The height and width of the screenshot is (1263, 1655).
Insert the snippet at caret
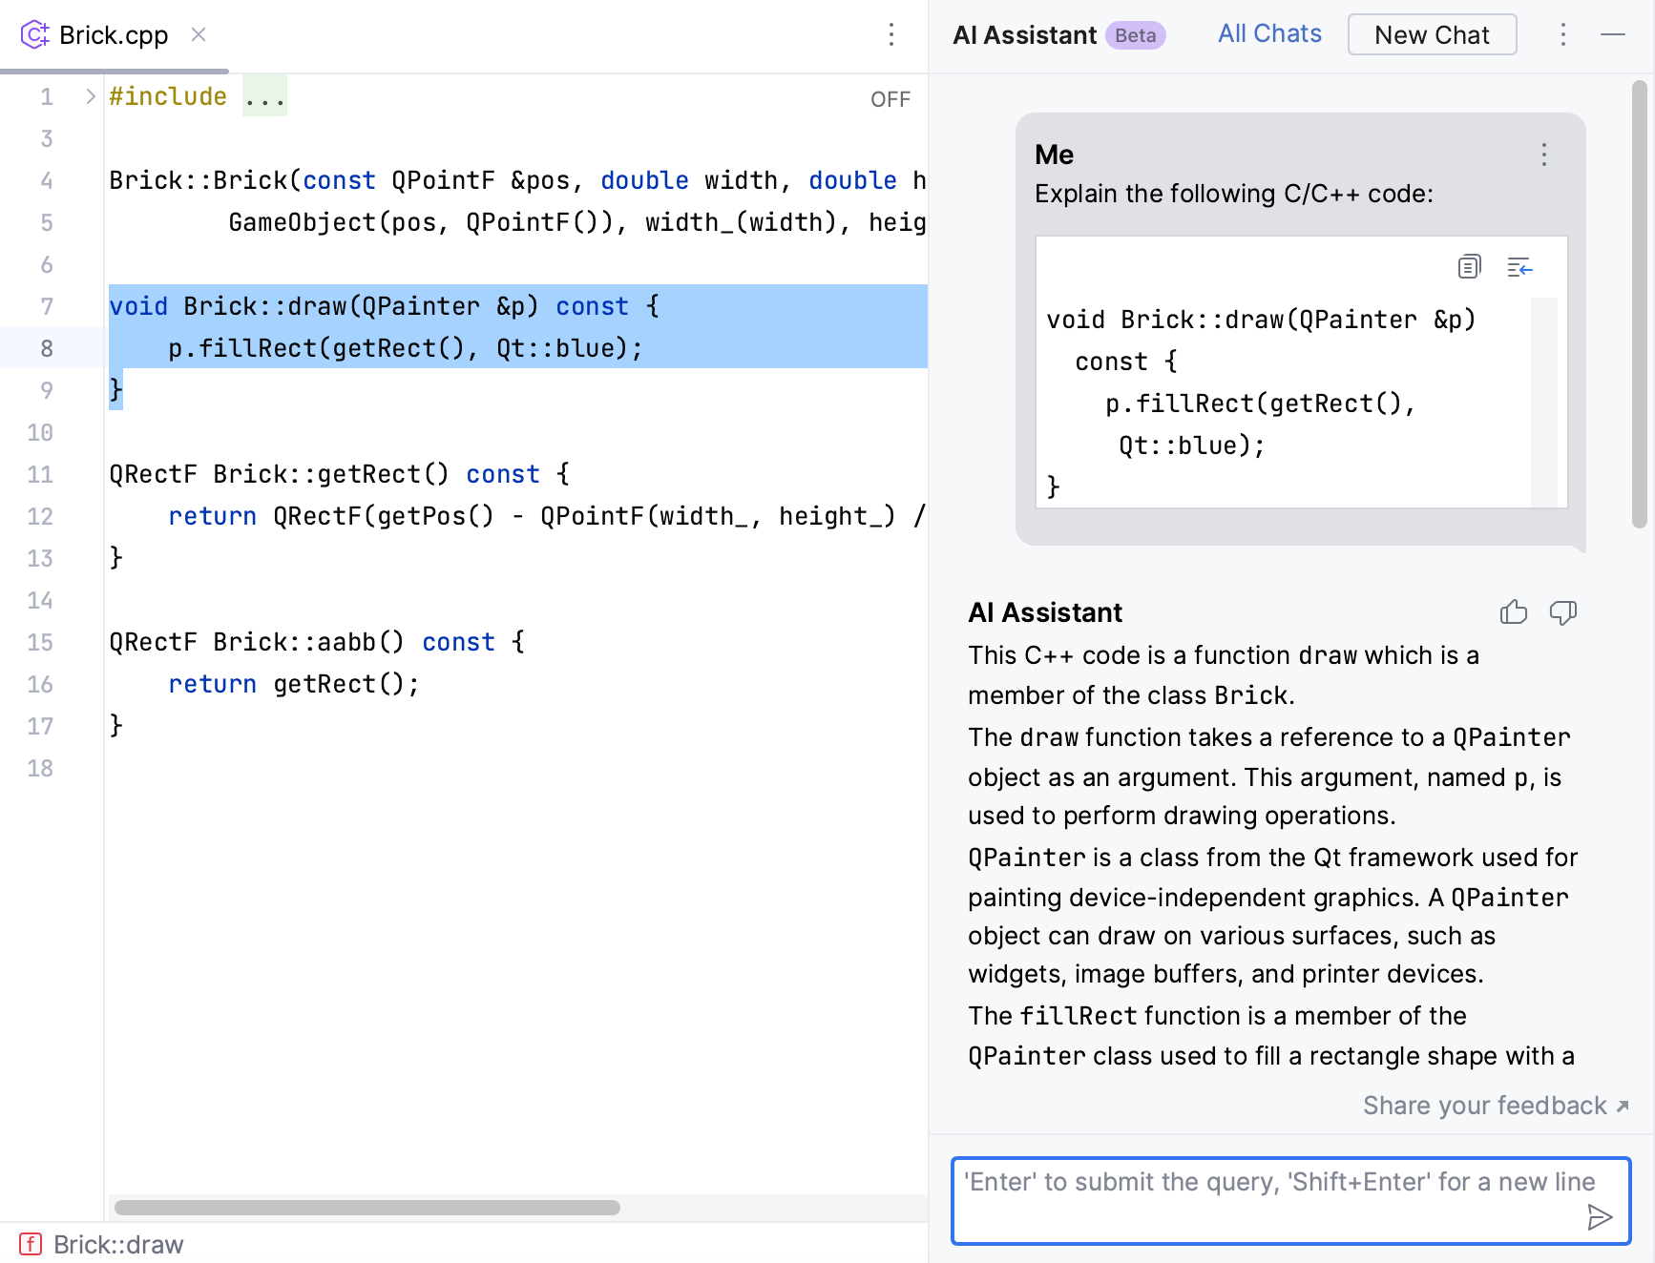point(1519,267)
